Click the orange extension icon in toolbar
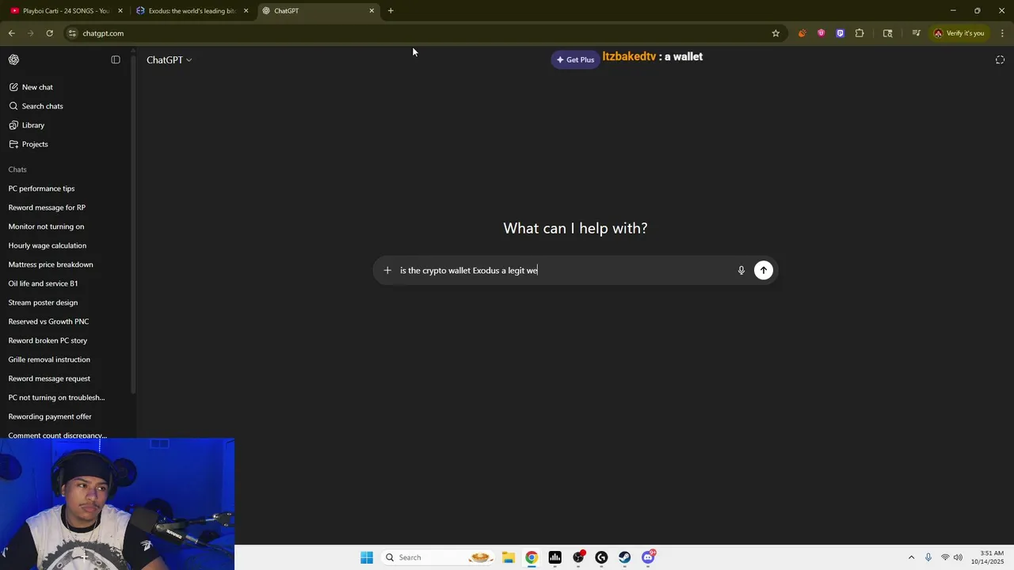This screenshot has width=1014, height=570. (x=802, y=33)
